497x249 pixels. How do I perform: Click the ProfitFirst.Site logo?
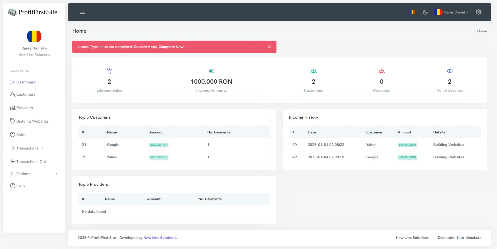33,12
